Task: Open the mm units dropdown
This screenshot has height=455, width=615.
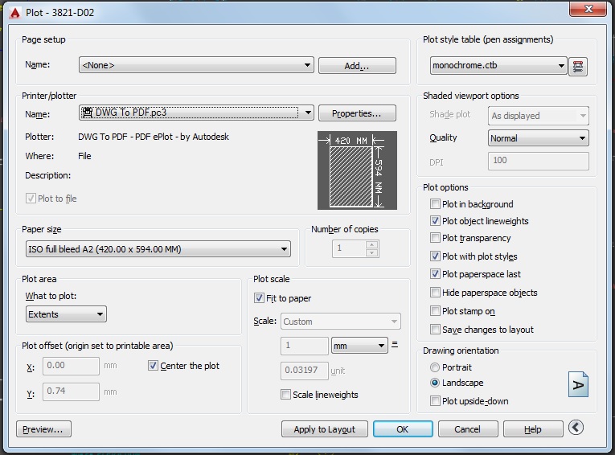Action: pos(359,346)
